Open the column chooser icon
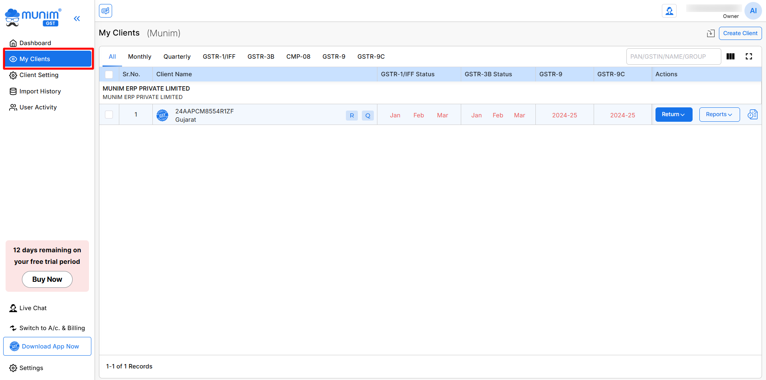The width and height of the screenshot is (766, 380). coord(730,57)
